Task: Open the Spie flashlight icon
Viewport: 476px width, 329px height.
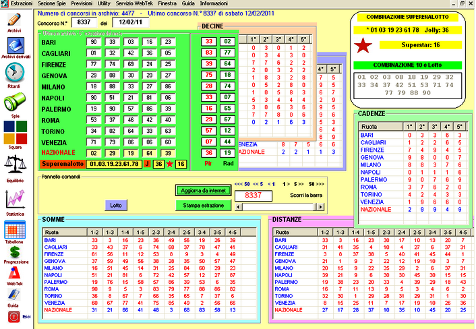Action: click(15, 101)
